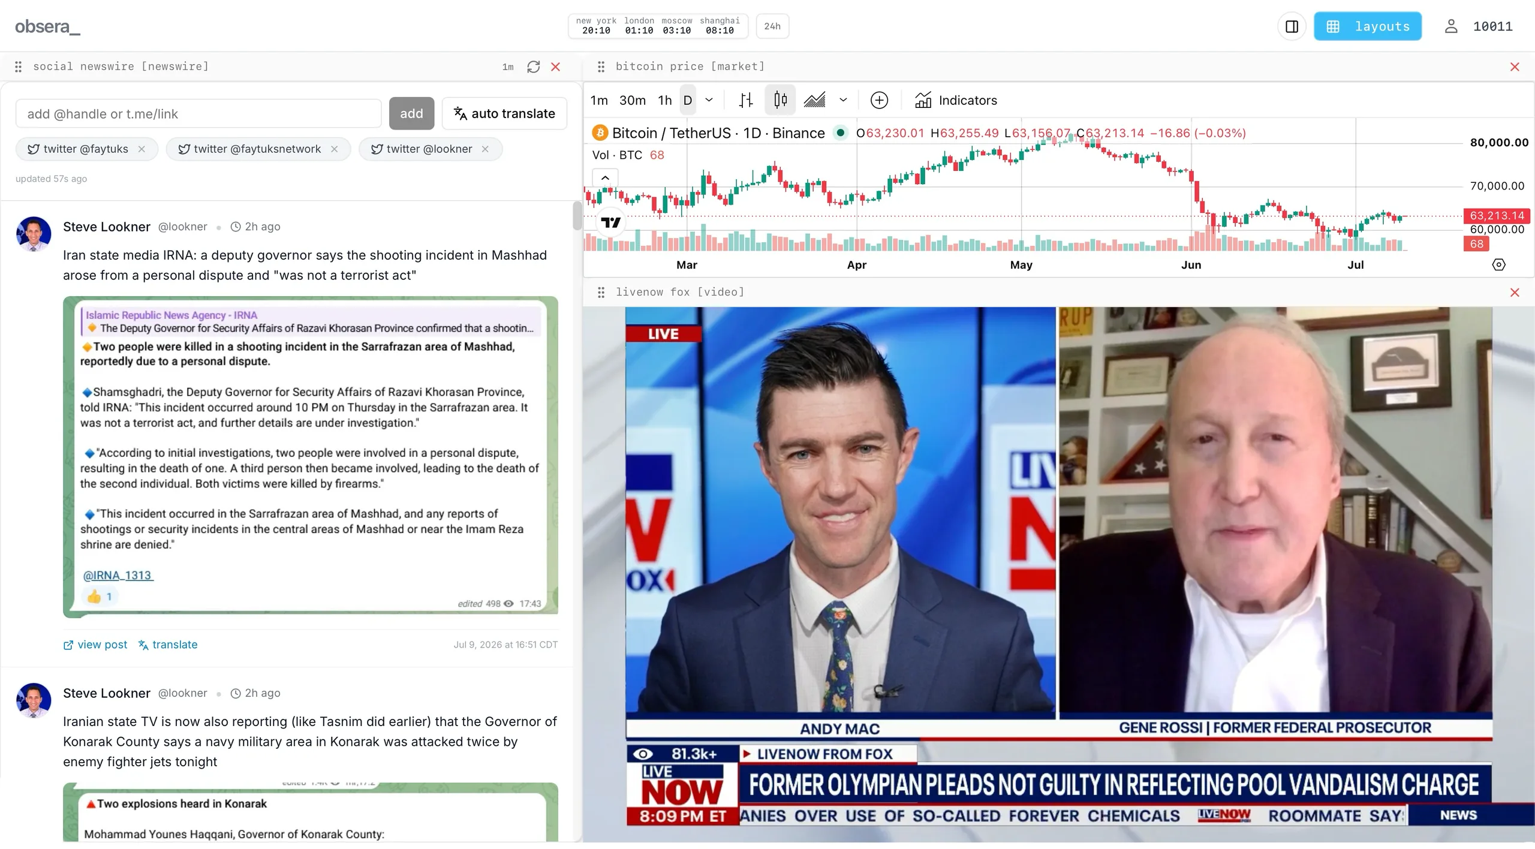Screen dimensions: 1535x849
Task: Click the Jul 9, 2026 post timestamp
Action: click(505, 645)
